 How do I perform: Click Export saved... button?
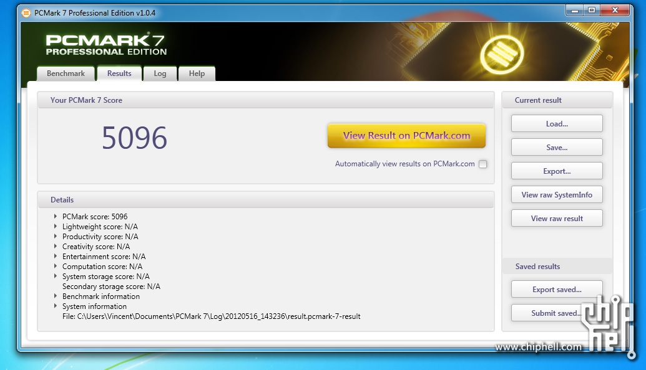pos(557,290)
